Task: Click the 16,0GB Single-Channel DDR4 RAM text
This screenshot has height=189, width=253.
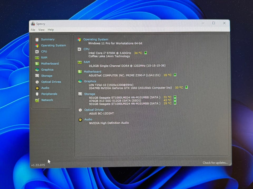Action: [x=127, y=66]
